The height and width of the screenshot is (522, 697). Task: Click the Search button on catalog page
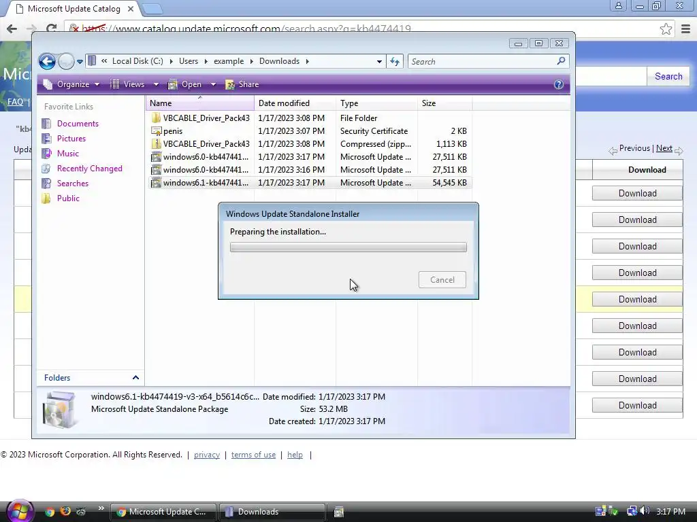pyautogui.click(x=668, y=76)
